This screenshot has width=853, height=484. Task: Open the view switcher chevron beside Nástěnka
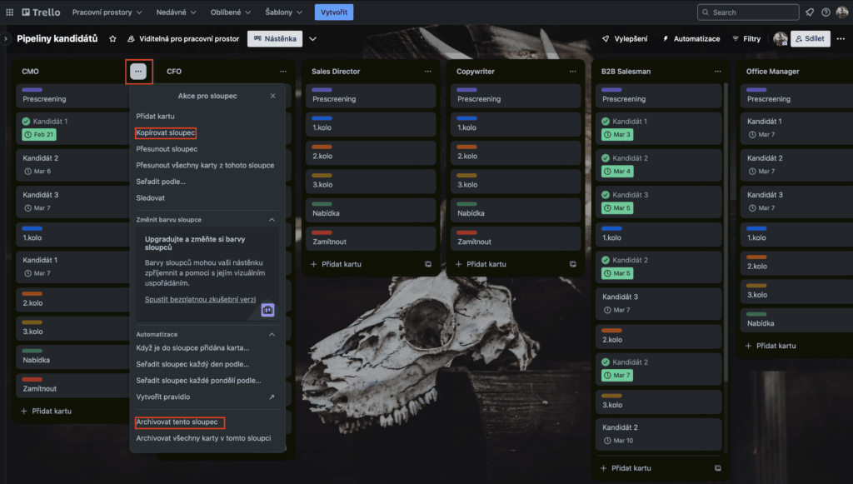click(313, 38)
